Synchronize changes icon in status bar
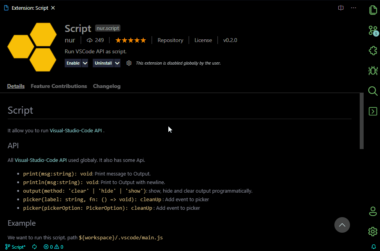 point(34,247)
